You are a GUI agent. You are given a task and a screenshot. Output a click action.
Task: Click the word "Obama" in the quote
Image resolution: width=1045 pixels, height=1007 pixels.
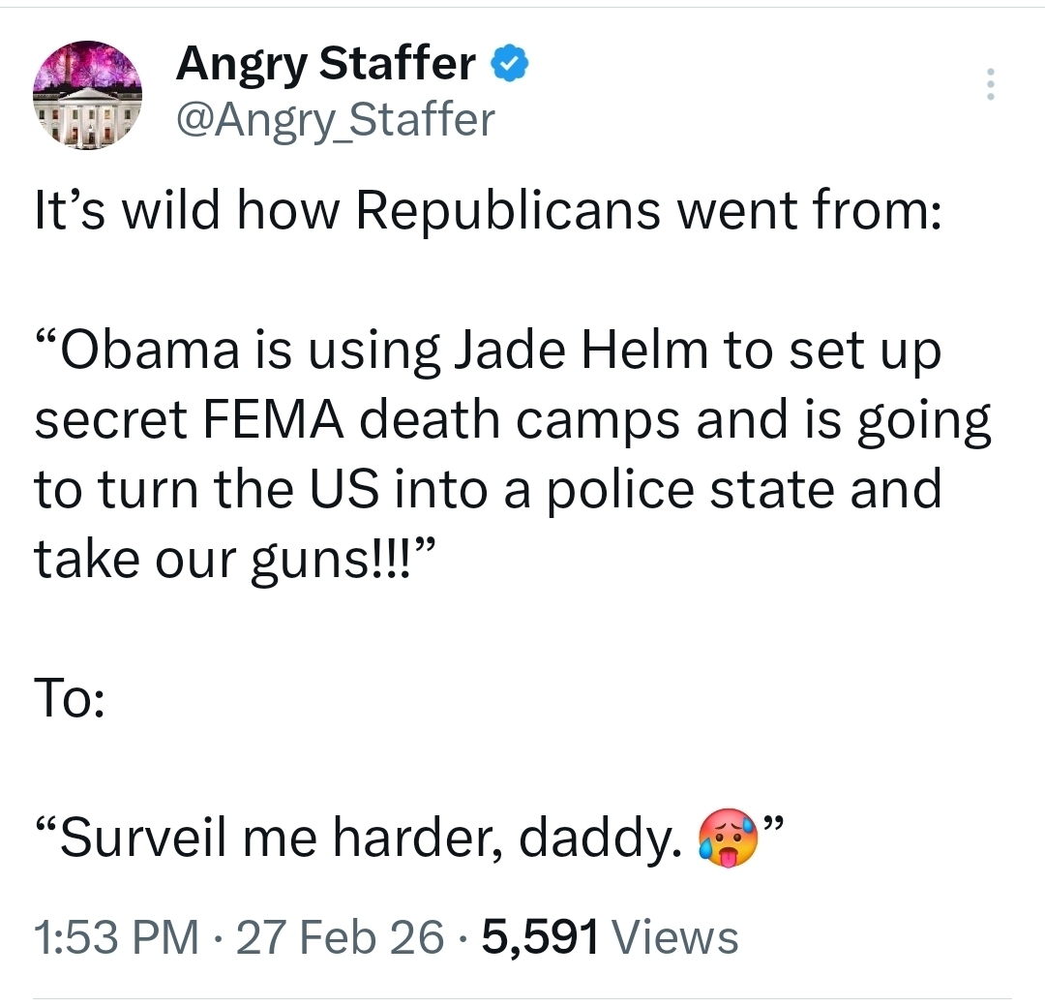(148, 350)
